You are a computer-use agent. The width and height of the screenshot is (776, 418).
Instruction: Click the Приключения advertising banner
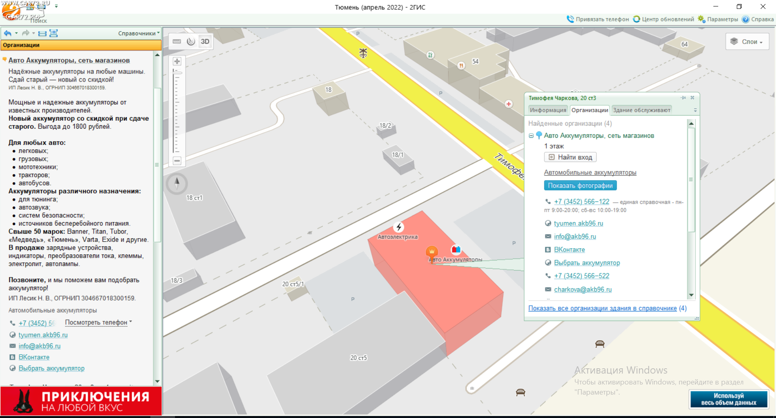(x=81, y=401)
